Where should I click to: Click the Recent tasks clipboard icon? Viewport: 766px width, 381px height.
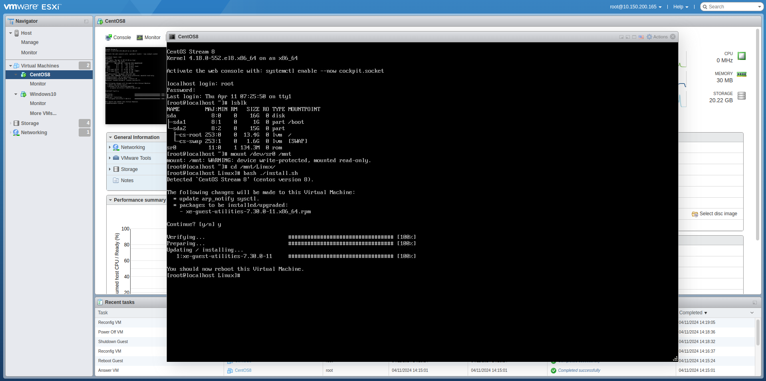(100, 302)
